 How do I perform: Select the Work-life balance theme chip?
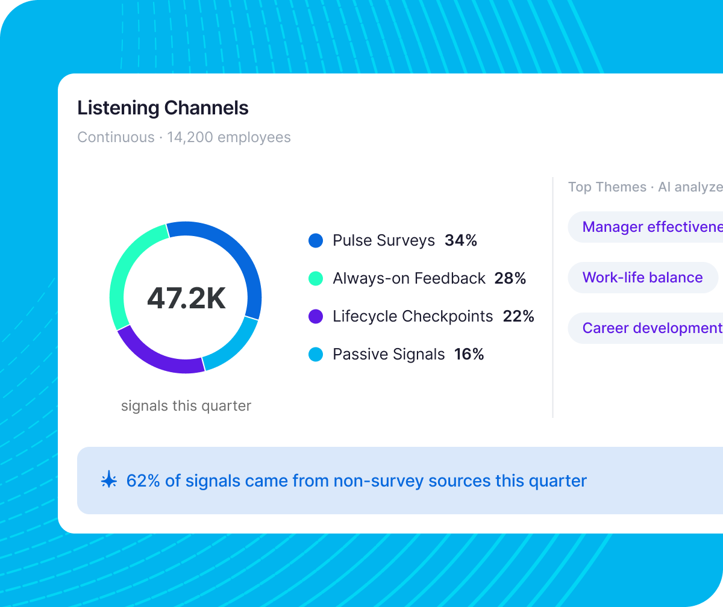pyautogui.click(x=643, y=278)
